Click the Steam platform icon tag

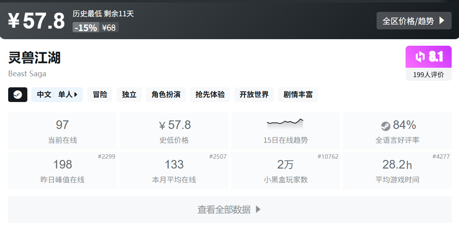(x=18, y=95)
